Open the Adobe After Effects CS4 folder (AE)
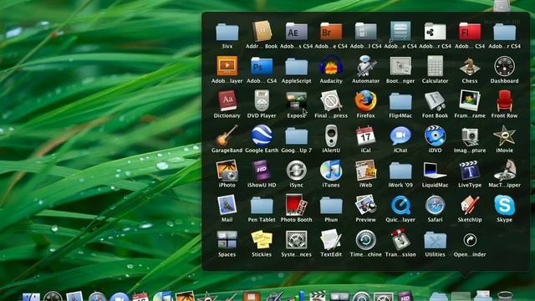This screenshot has height=301, width=535. (297, 32)
